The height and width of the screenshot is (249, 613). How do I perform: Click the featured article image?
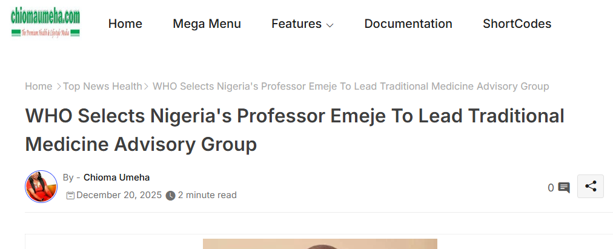320,244
